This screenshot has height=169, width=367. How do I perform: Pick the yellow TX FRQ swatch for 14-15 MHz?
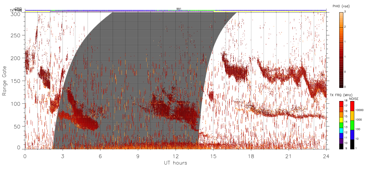point(341,119)
